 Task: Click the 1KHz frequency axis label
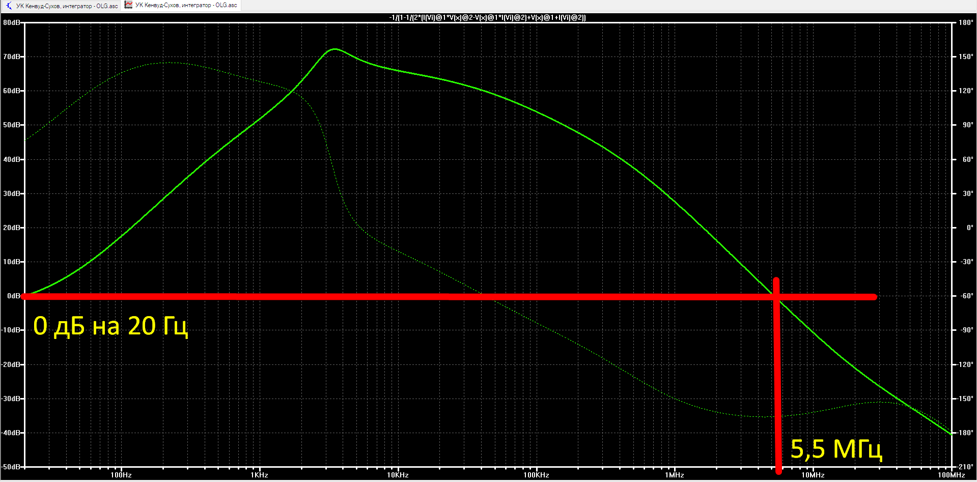point(259,475)
